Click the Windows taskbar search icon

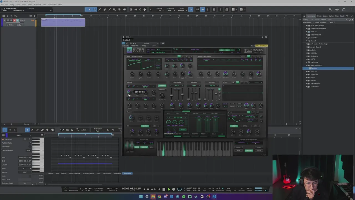147,196
